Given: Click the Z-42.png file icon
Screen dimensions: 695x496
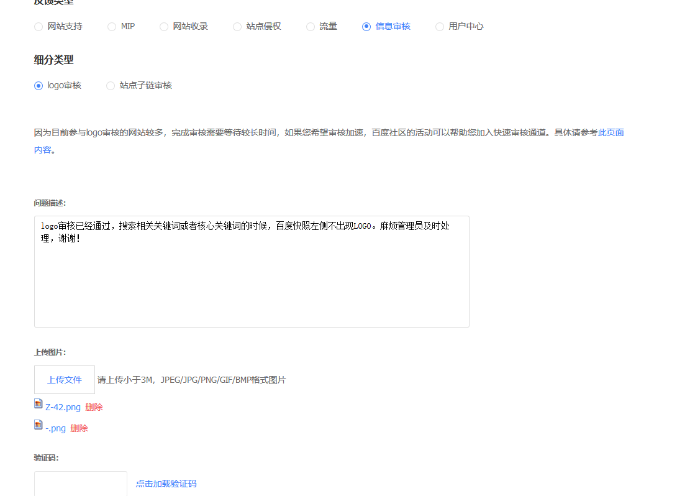Looking at the screenshot, I should [39, 404].
